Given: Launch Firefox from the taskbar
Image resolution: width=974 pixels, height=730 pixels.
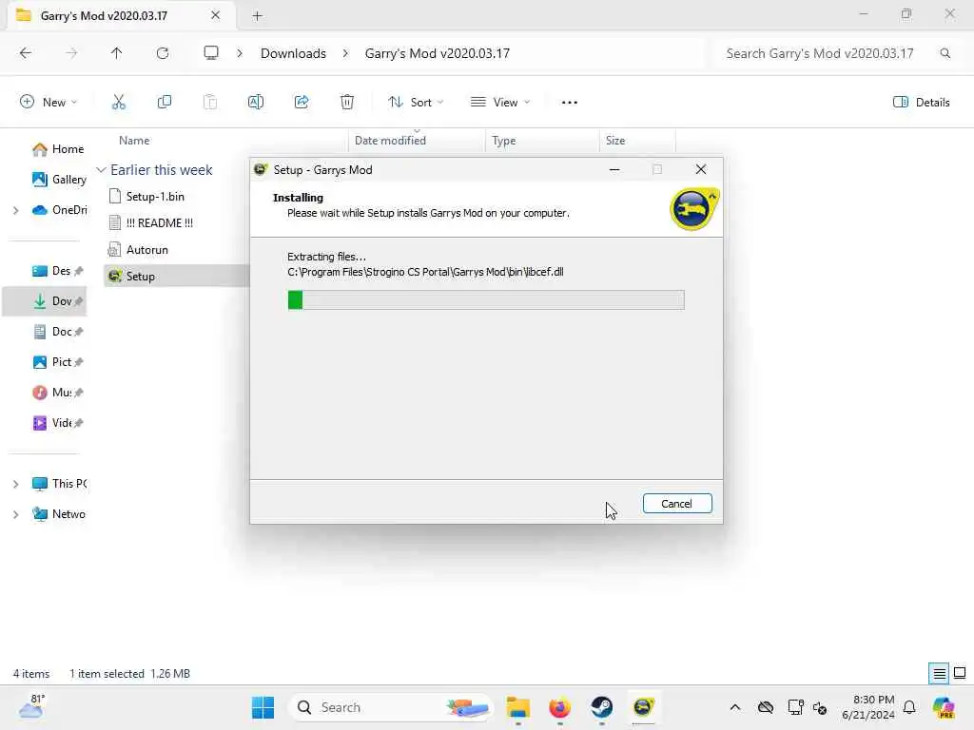Looking at the screenshot, I should (559, 707).
